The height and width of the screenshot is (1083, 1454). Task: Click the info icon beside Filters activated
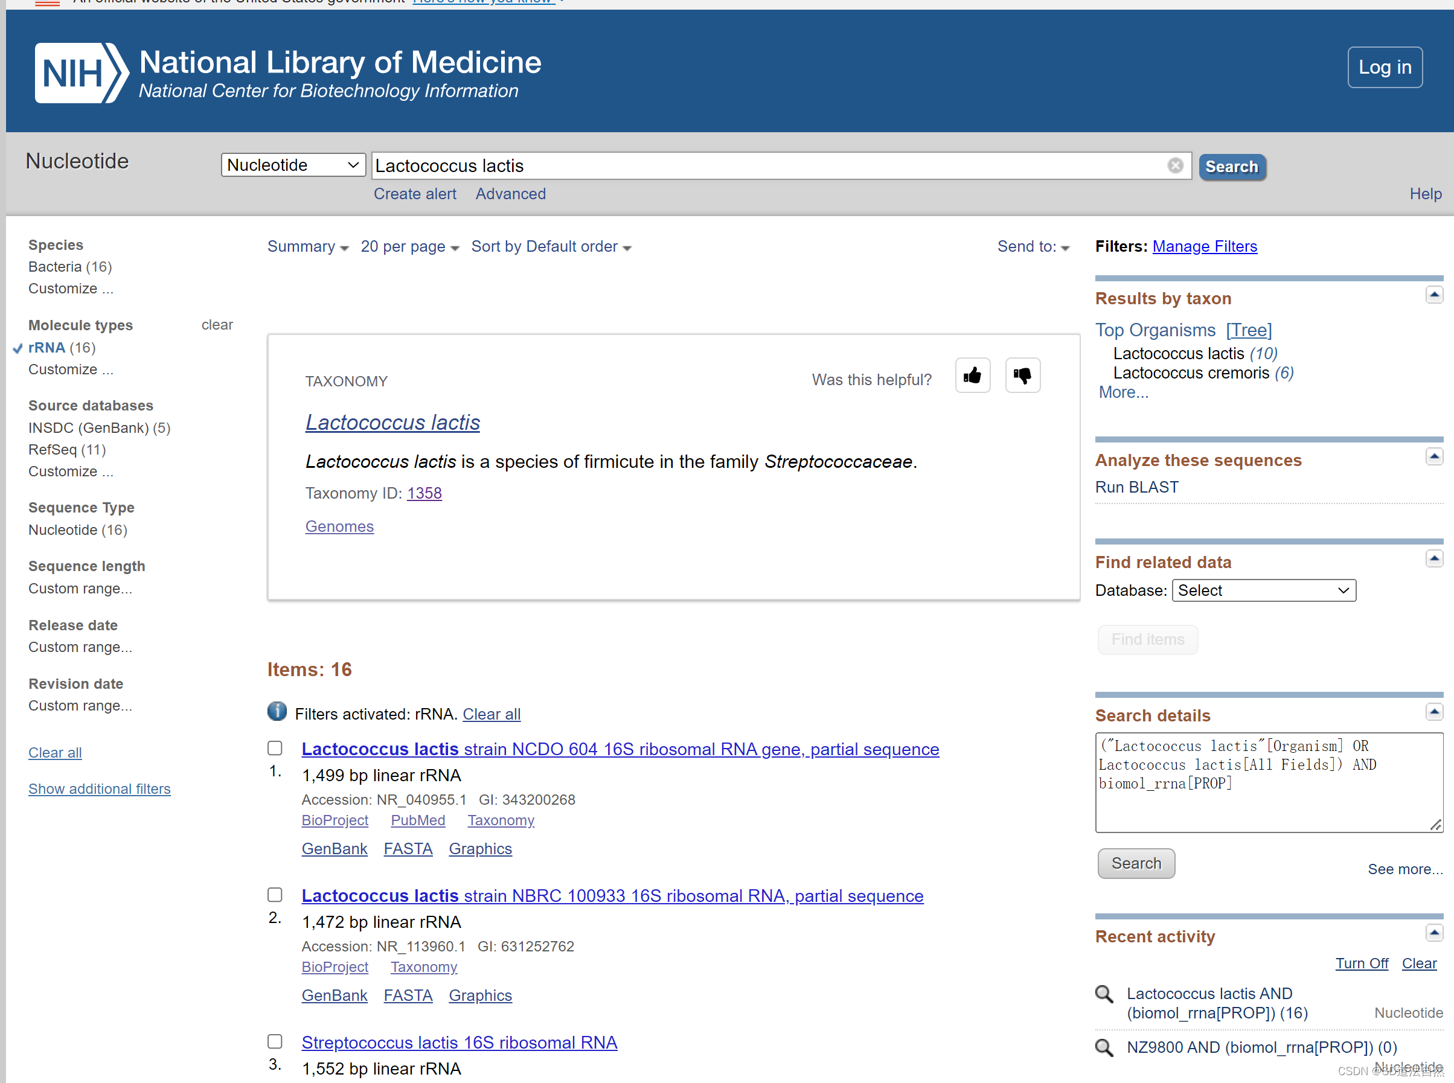pyautogui.click(x=277, y=712)
